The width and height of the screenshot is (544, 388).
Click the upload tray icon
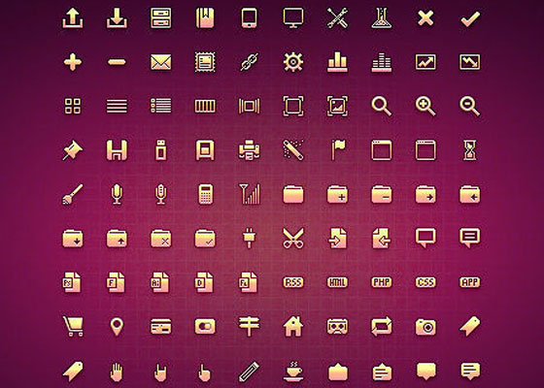pyautogui.click(x=73, y=18)
